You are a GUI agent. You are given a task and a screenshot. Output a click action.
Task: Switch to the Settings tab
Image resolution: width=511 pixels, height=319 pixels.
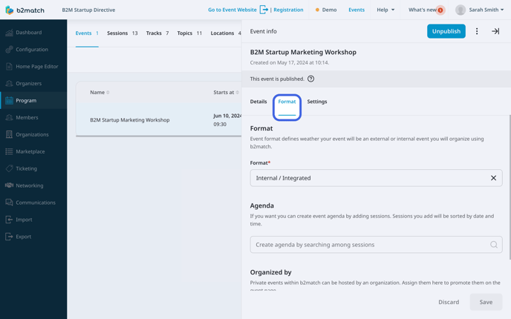pos(316,102)
